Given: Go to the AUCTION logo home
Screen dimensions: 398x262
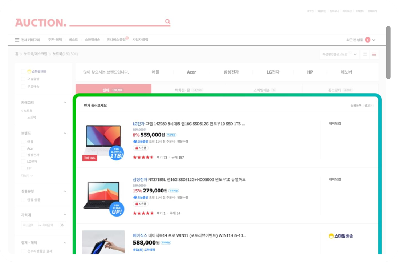Looking at the screenshot, I should click(41, 23).
